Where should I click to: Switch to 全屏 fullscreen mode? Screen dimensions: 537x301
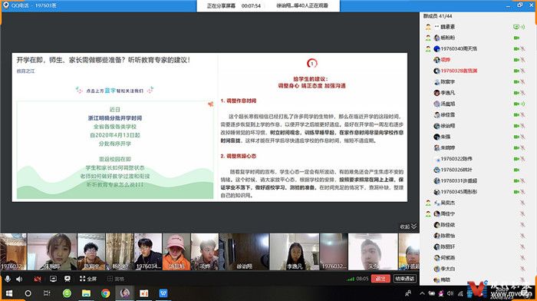pyautogui.click(x=88, y=279)
